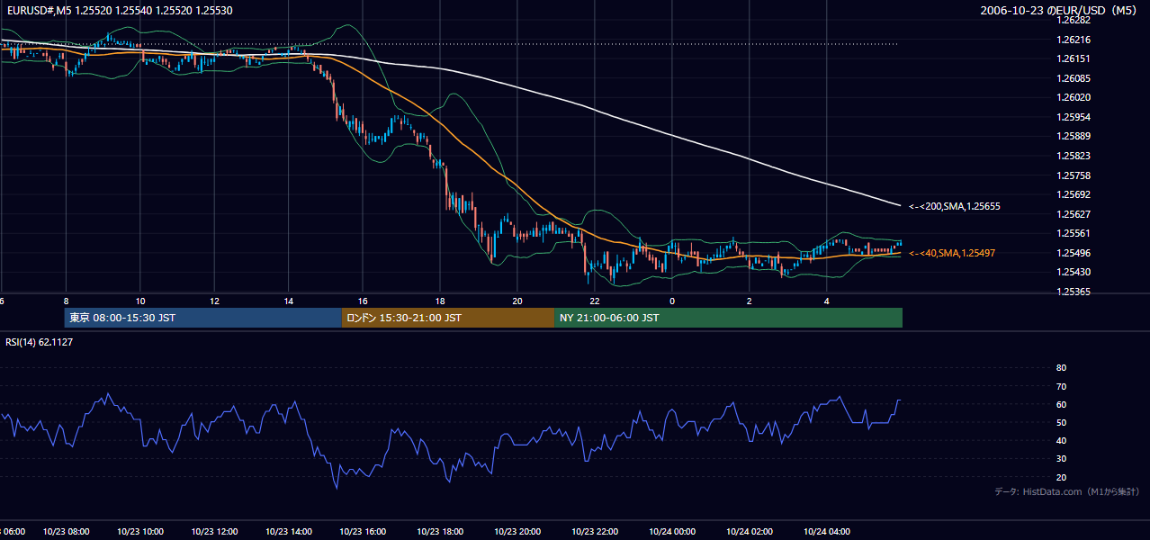Image resolution: width=1150 pixels, height=540 pixels.
Task: Click the 10/23 22:00 time axis label
Action: coord(593,532)
